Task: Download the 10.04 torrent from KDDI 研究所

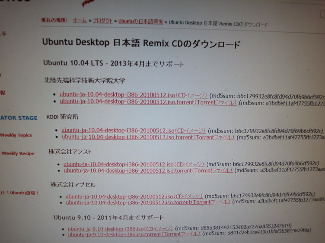Action: tap(148, 137)
